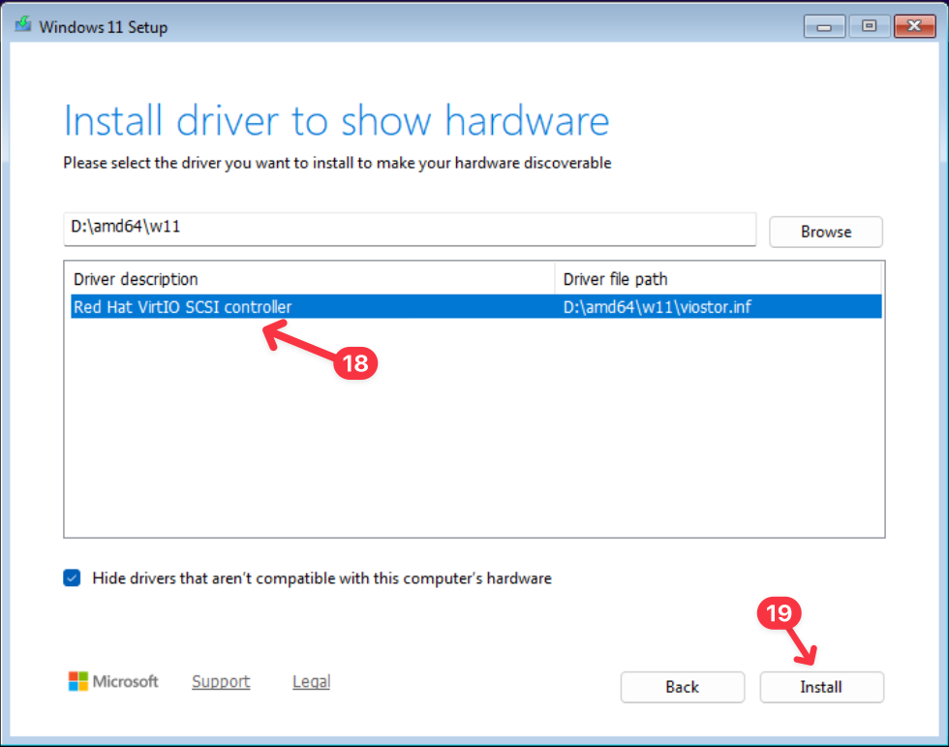Click the Install driver to show hardware heading
This screenshot has width=949, height=747.
(336, 121)
